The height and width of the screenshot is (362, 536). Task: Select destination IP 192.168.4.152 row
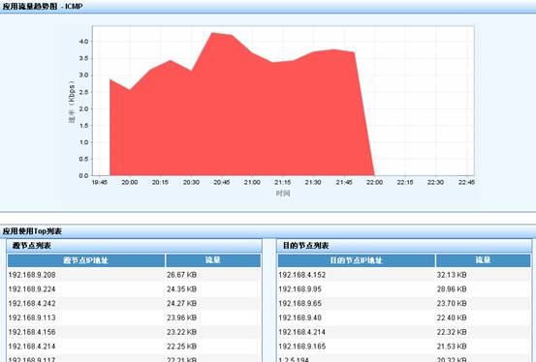click(x=404, y=275)
